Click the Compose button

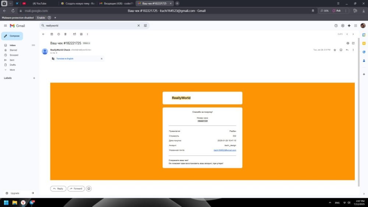click(x=12, y=36)
